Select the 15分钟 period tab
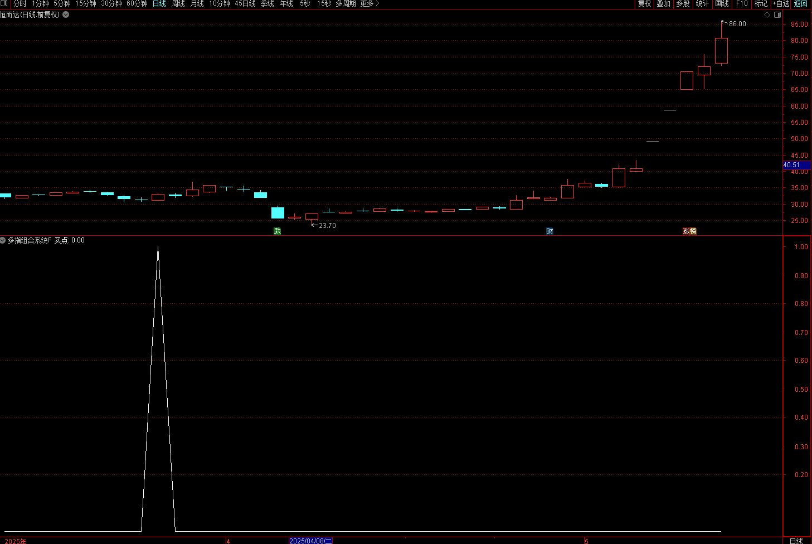Viewport: 812px width, 544px height. [86, 3]
